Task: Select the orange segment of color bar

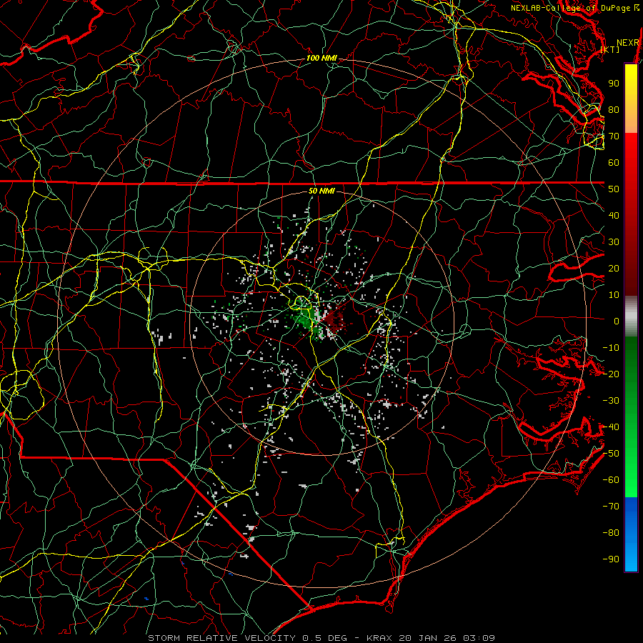Action: pyautogui.click(x=631, y=119)
